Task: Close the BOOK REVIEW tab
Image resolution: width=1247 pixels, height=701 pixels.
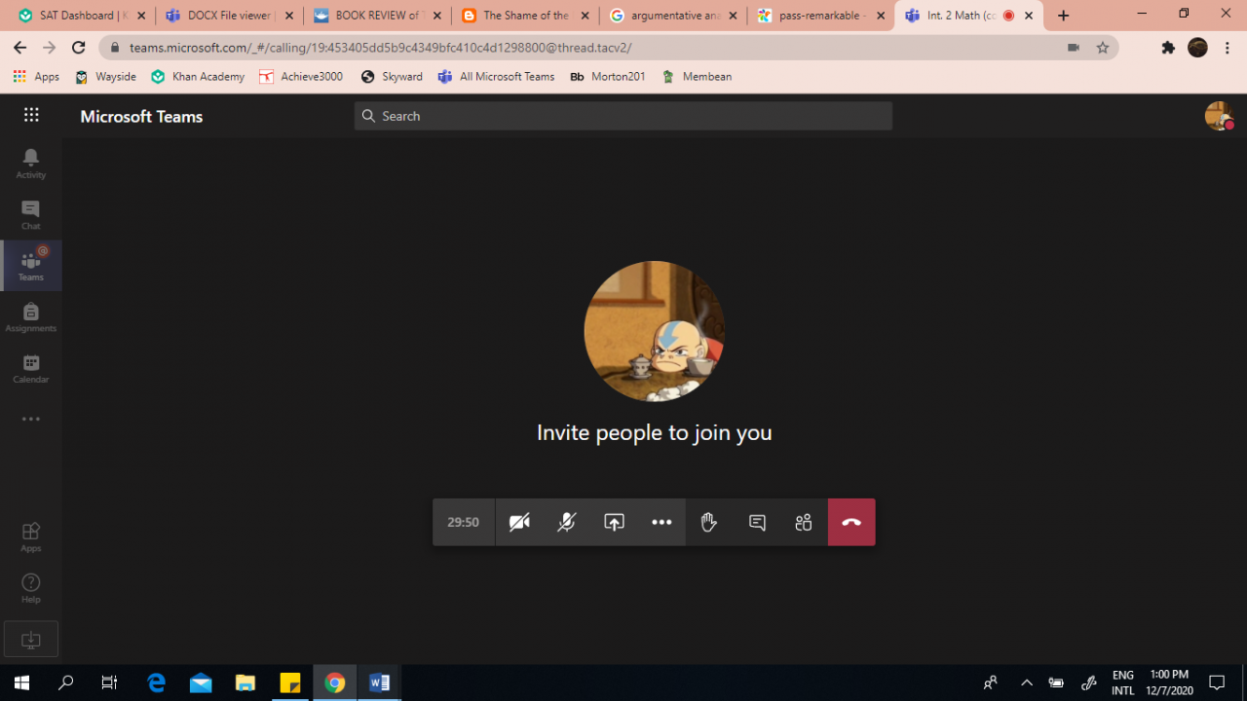Action: [x=436, y=16]
